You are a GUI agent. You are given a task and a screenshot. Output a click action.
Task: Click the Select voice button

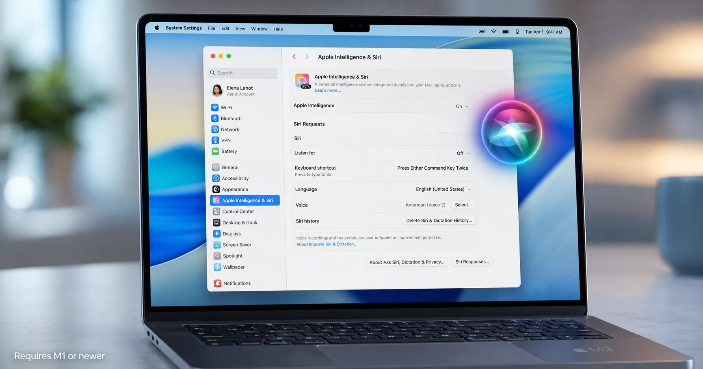463,205
